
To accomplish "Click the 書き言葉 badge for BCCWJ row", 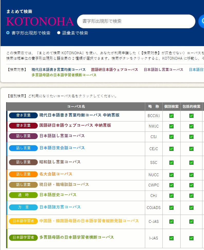I will click(x=23, y=115).
